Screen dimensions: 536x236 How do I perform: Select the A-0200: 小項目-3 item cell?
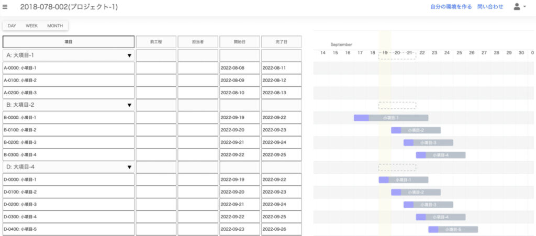point(69,93)
